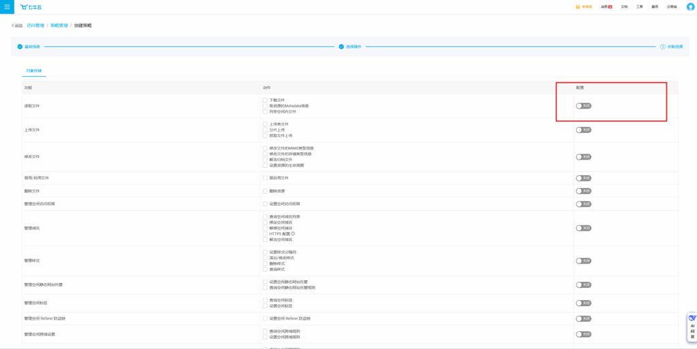This screenshot has height=349, width=697.
Task: Navigate to 访问管理 breadcrumb link
Action: 35,25
